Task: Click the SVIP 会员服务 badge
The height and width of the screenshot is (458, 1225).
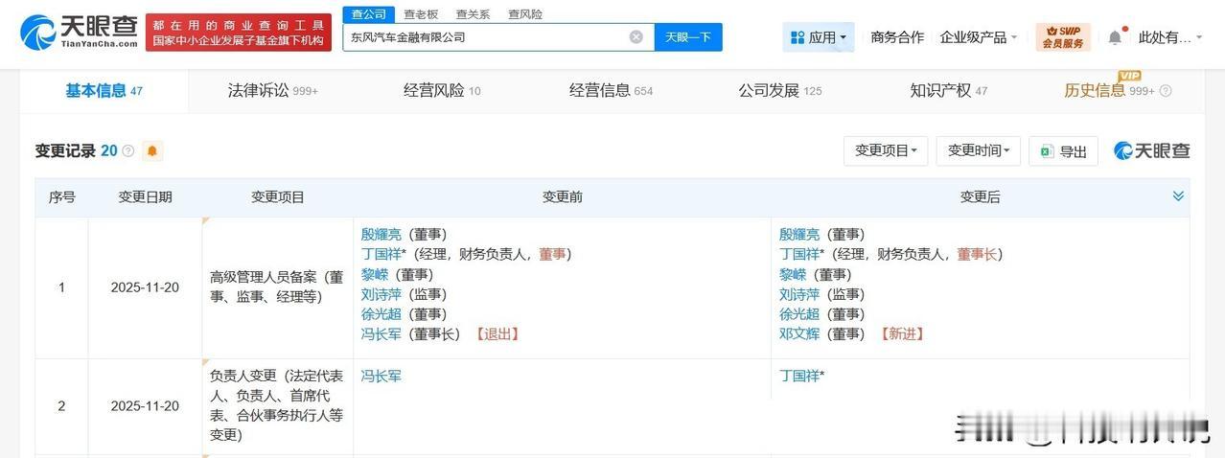Action: click(1063, 37)
